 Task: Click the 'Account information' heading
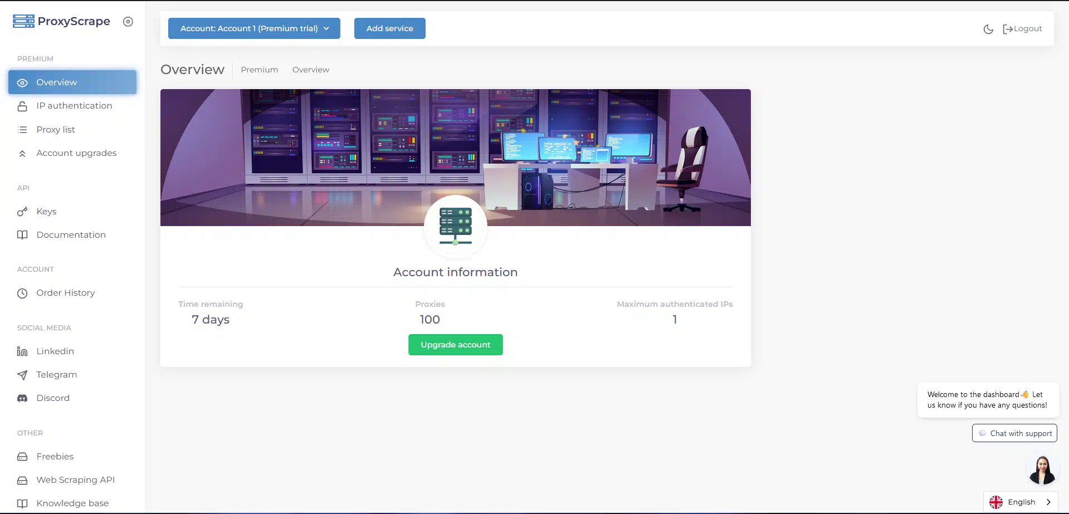point(456,272)
